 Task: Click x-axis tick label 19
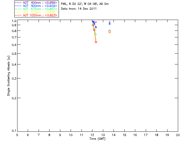pos(167,135)
